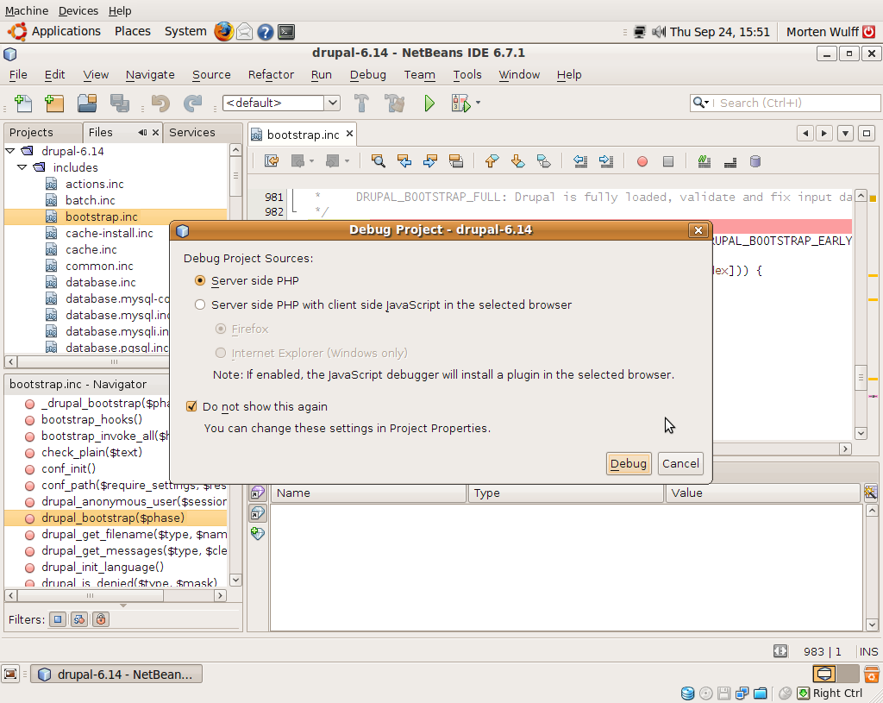Click in the Search (Ctrl+I) field
This screenshot has height=703, width=883.
tap(794, 104)
